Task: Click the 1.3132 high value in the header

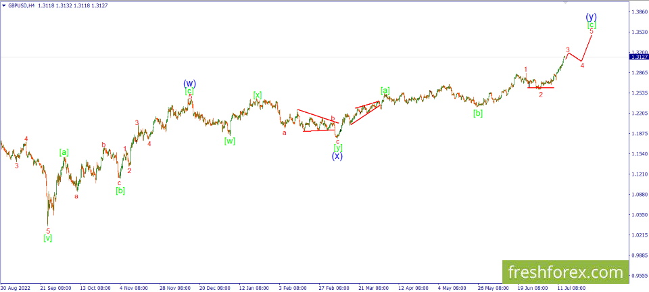Action: 64,6
